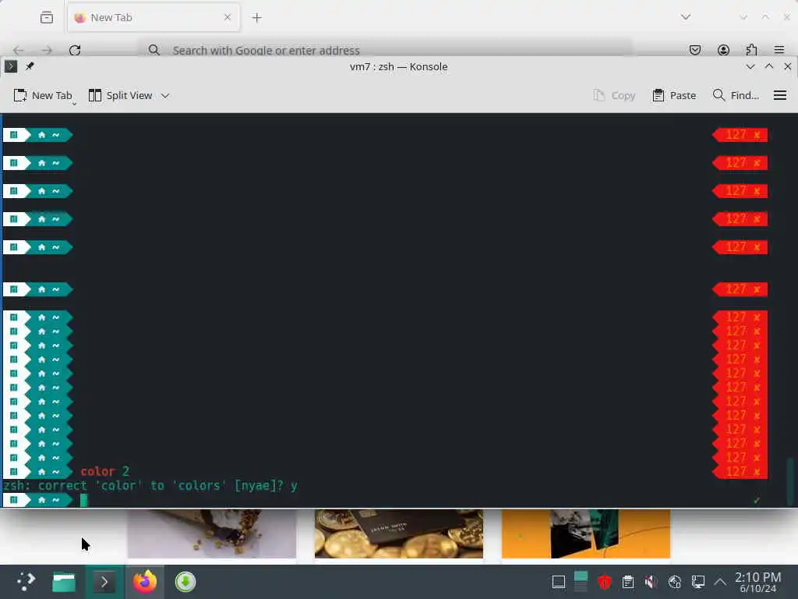Open the network tray icon
This screenshot has height=599, width=798.
click(674, 582)
